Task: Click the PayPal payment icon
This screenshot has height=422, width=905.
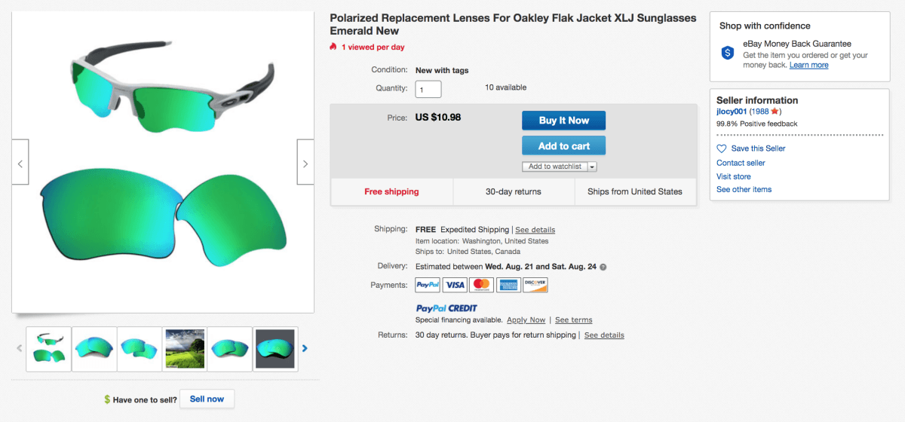Action: coord(428,285)
